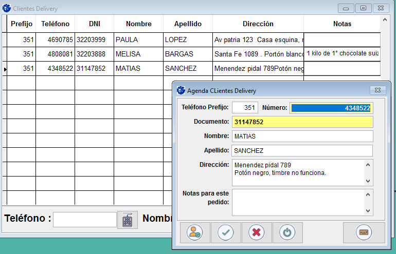Click the Nombre field containing MATIAS

(302, 136)
